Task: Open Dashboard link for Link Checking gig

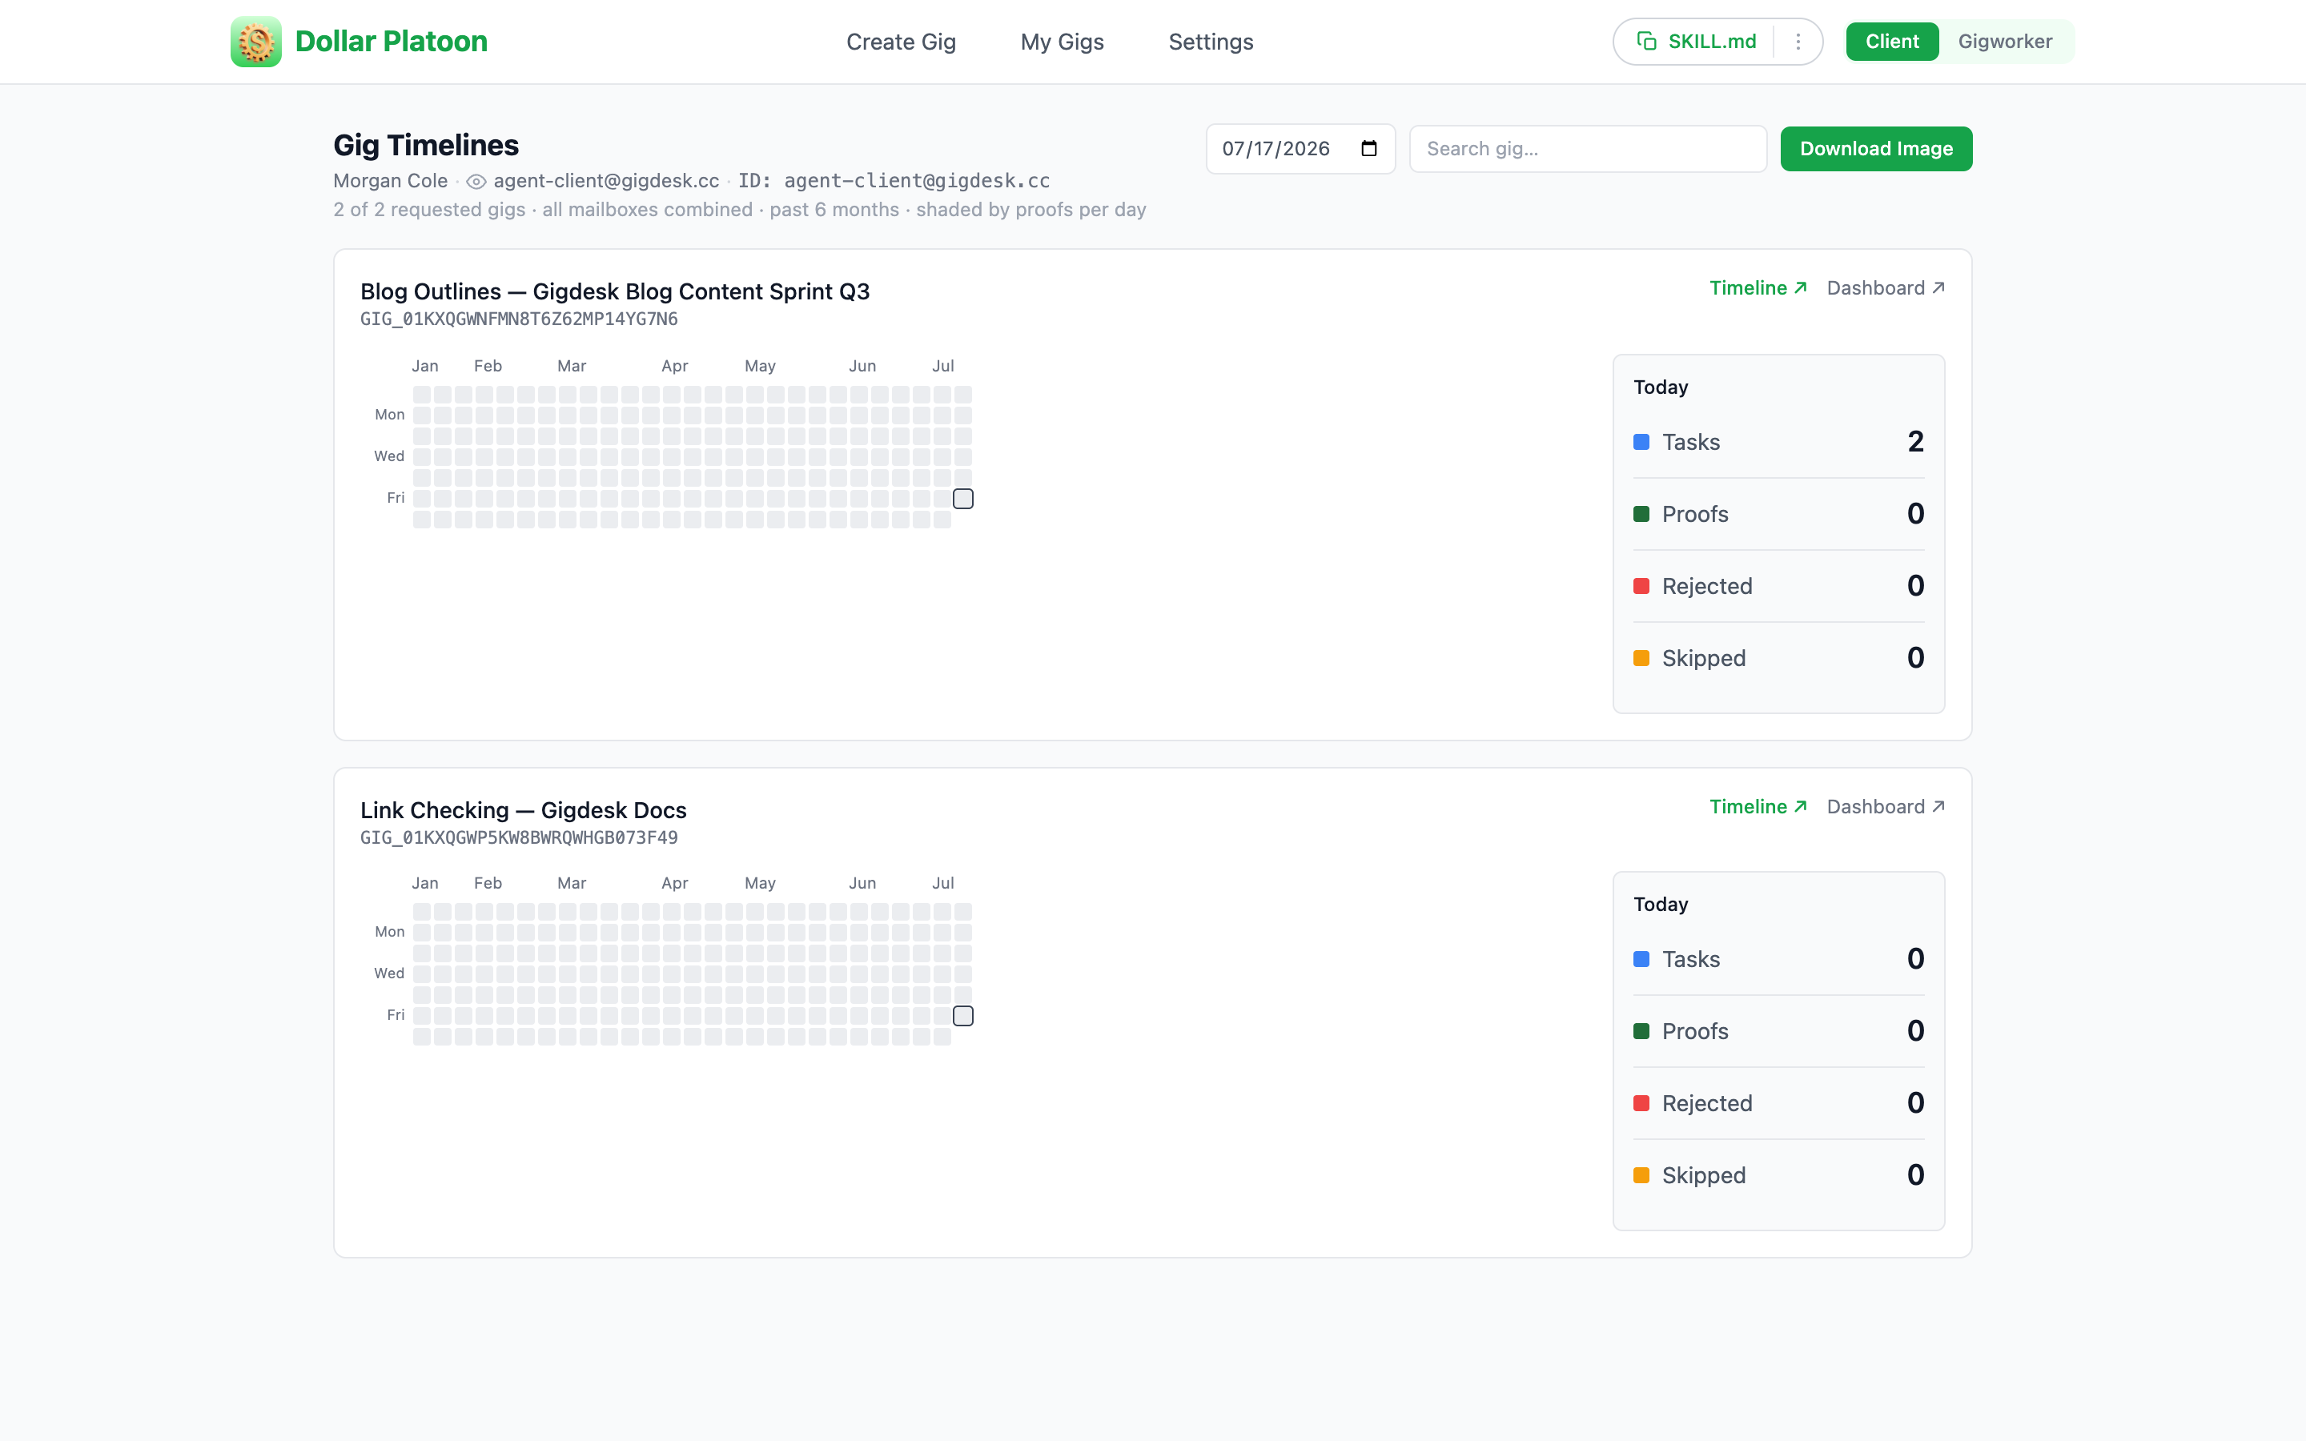Action: point(1885,806)
